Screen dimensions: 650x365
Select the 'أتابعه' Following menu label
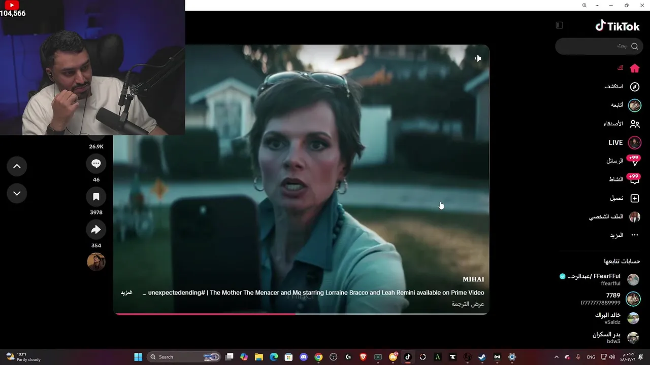[x=617, y=105]
